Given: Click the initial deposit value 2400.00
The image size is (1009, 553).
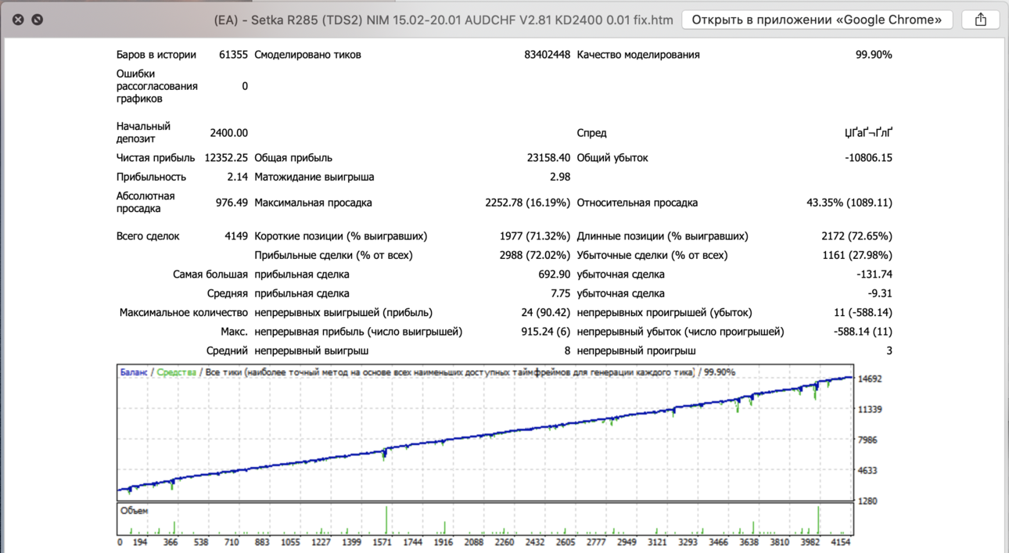Looking at the screenshot, I should (228, 133).
